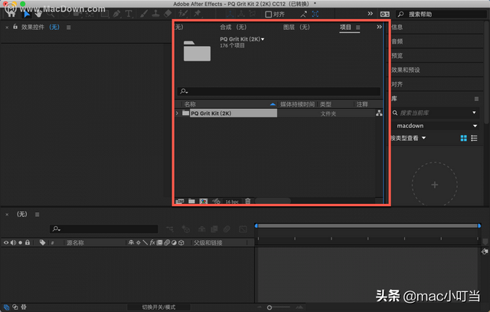
Task: Open the Project search options dropdown
Action: tap(184, 91)
